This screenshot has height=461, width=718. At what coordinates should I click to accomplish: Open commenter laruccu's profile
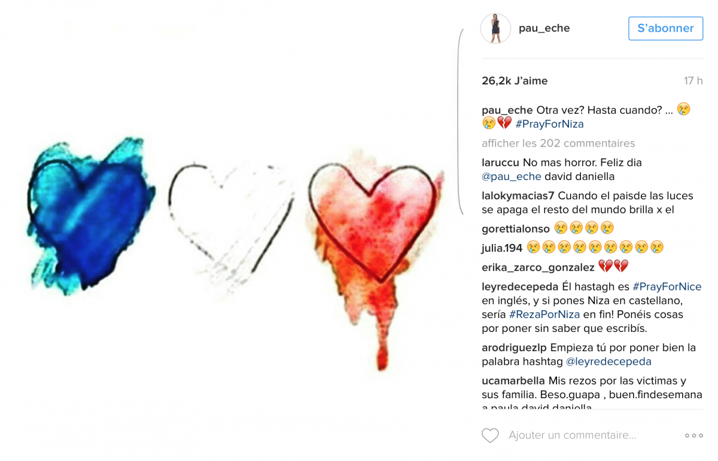point(500,163)
